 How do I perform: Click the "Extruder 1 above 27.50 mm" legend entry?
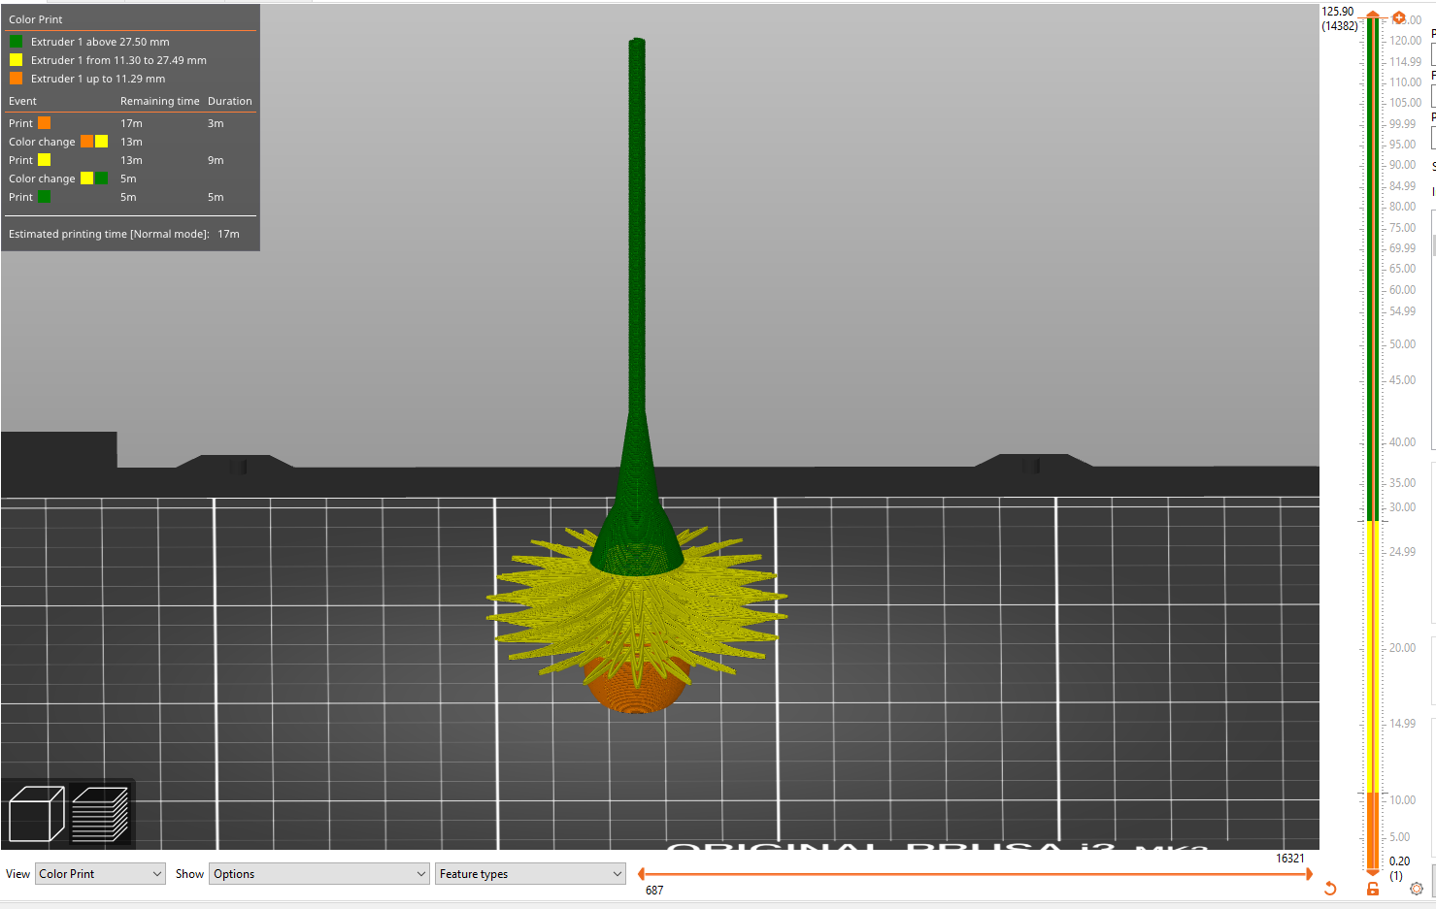pos(100,42)
